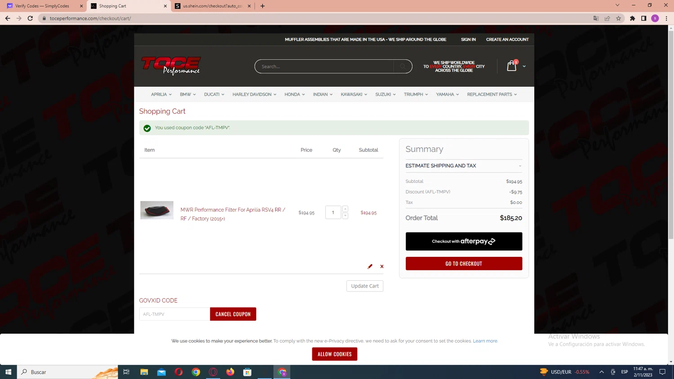
Task: Open the shopping bag cart icon
Action: coord(511,66)
